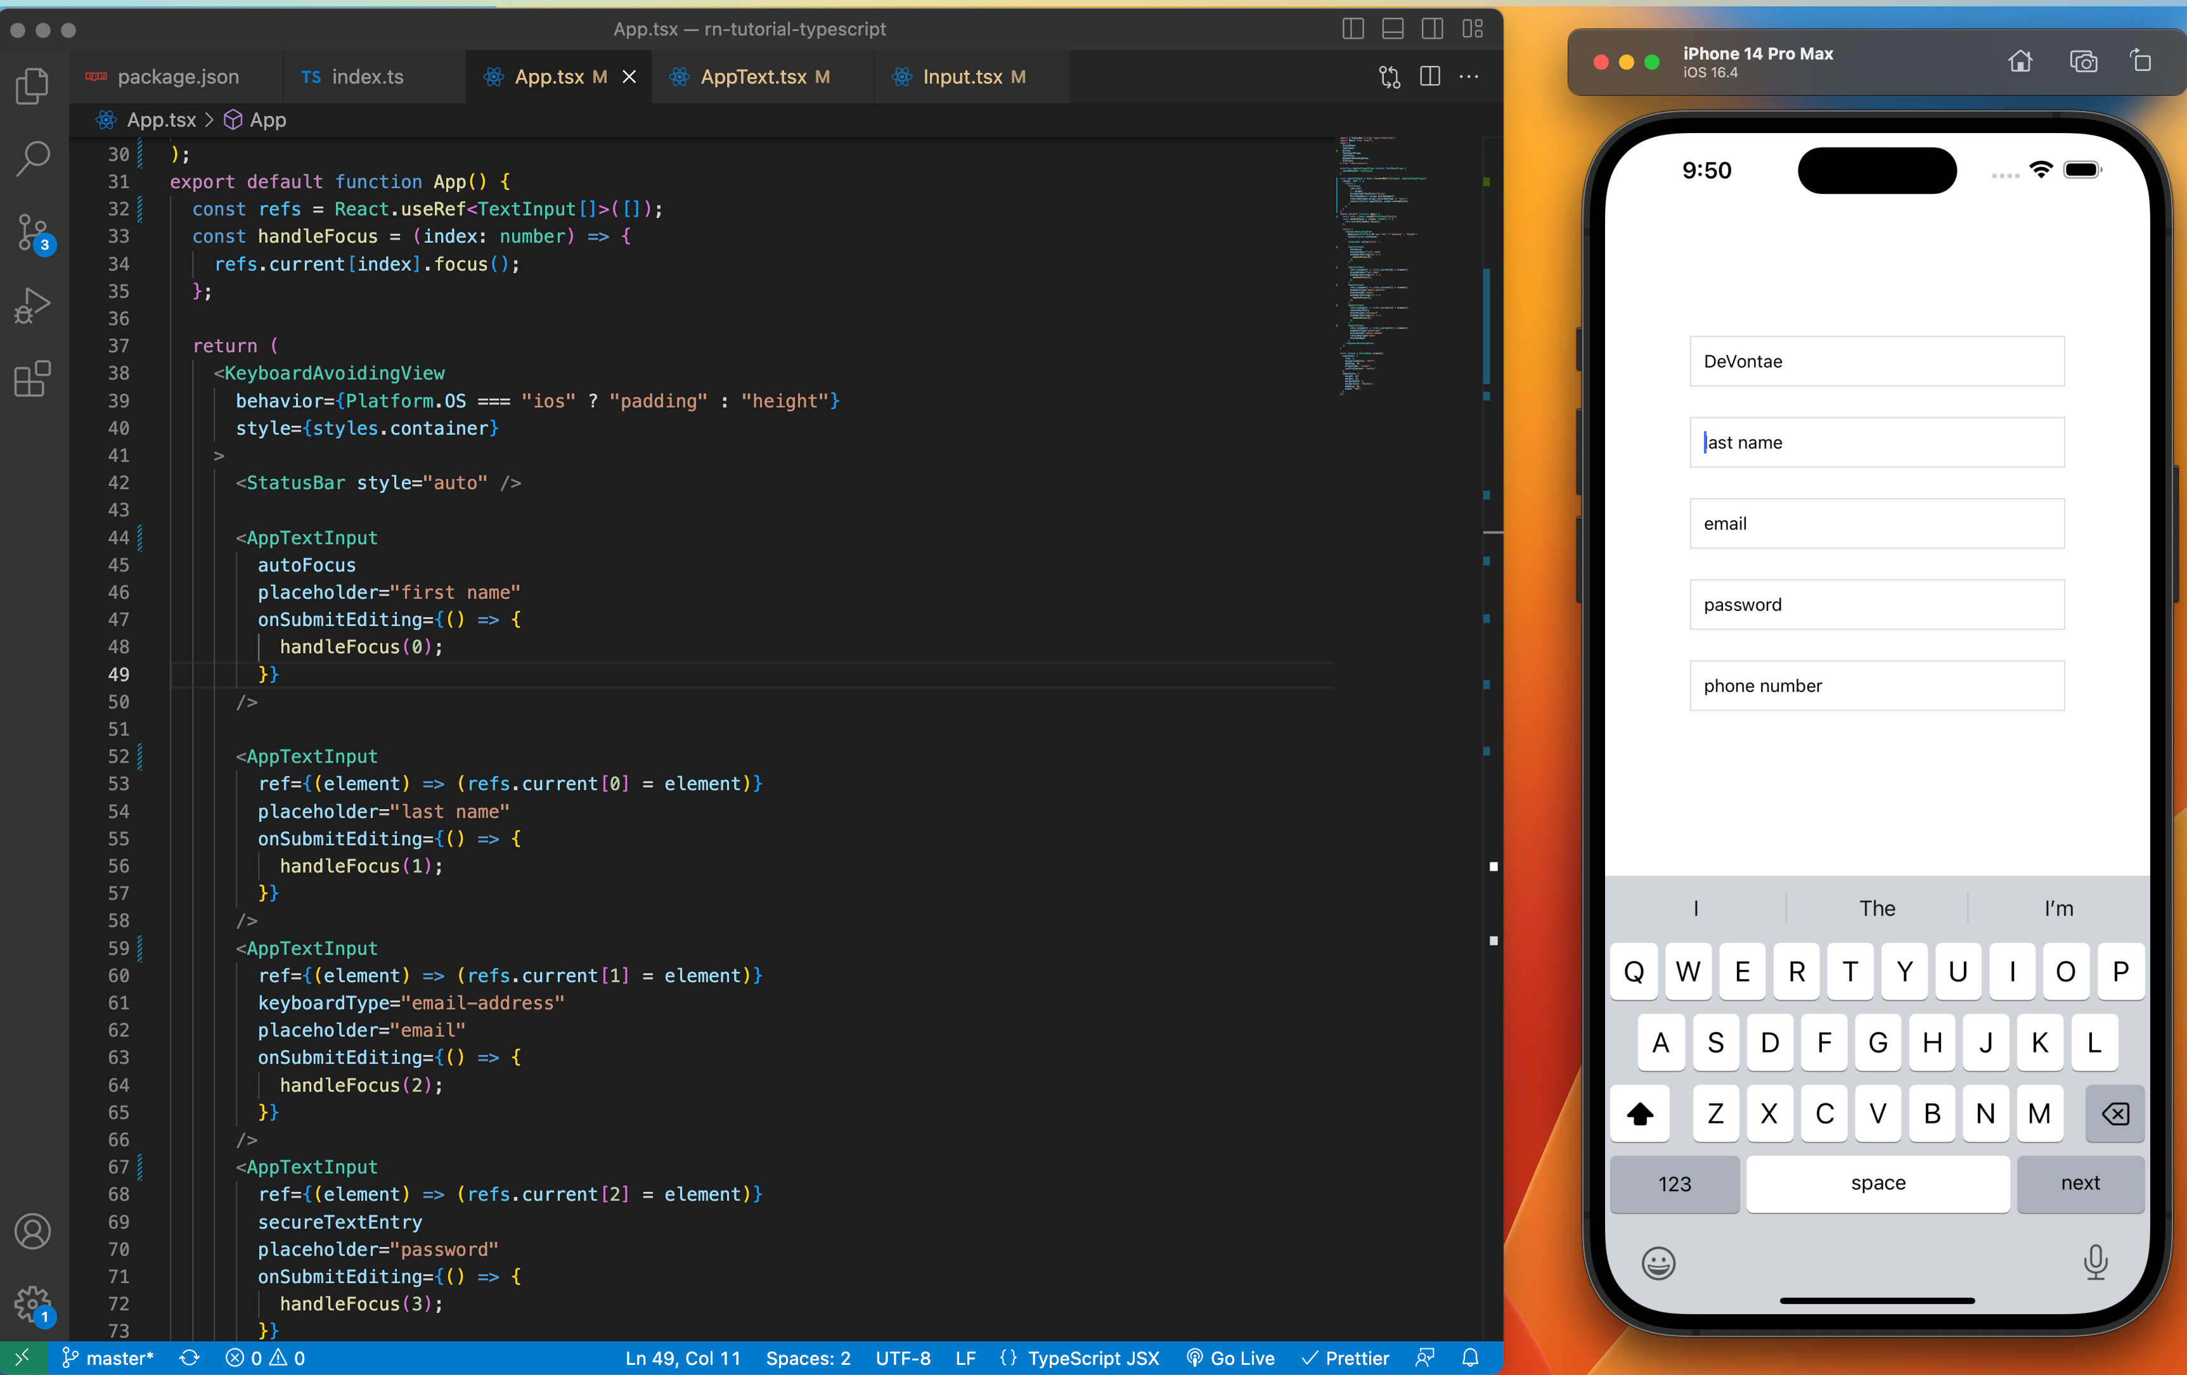Screen dimensions: 2187x1375
Task: Open the Extensions view icon
Action: [x=33, y=378]
